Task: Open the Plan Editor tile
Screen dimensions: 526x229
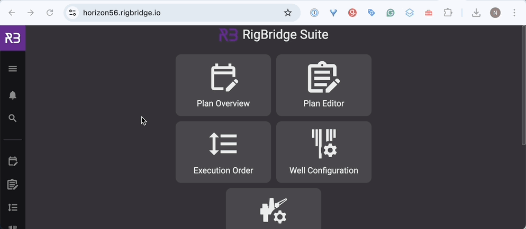Action: (323, 85)
